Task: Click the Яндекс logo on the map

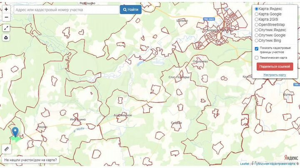Action: tap(291, 158)
